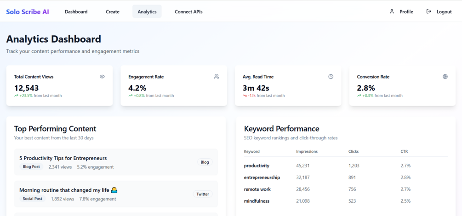The width and height of the screenshot is (462, 216).
Task: Click the Keyword column header
Action: 252,151
